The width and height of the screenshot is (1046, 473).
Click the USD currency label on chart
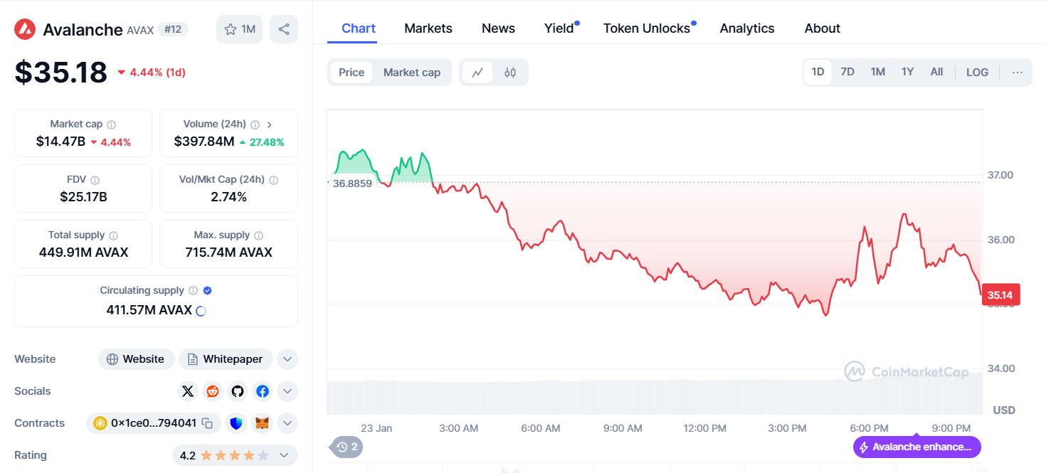pos(1004,410)
